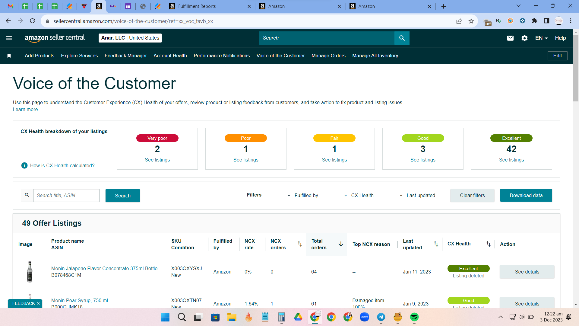Open File Explorer from the taskbar

click(232, 317)
